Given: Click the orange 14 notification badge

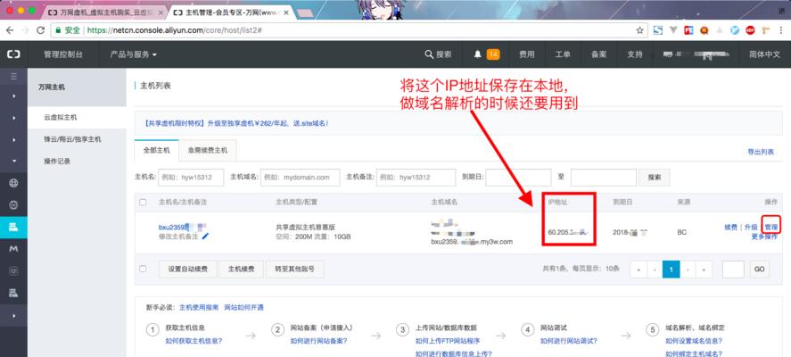Looking at the screenshot, I should [493, 54].
